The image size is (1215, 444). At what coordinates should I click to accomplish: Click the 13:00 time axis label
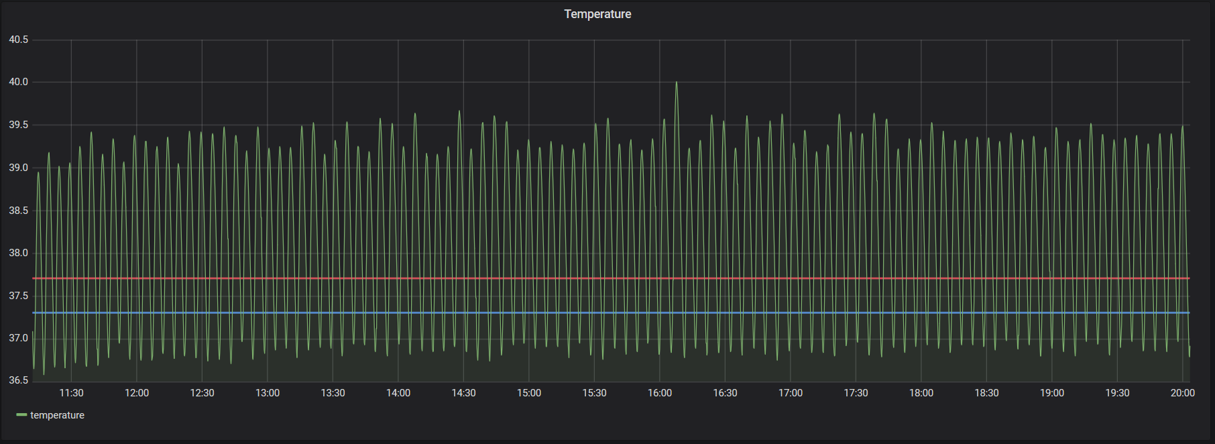point(268,393)
